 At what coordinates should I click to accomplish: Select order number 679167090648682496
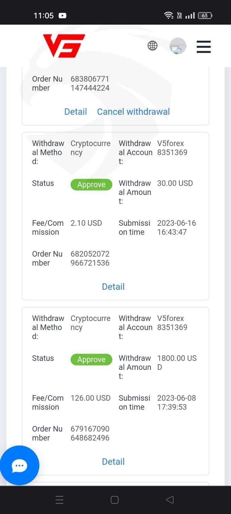[x=90, y=433]
